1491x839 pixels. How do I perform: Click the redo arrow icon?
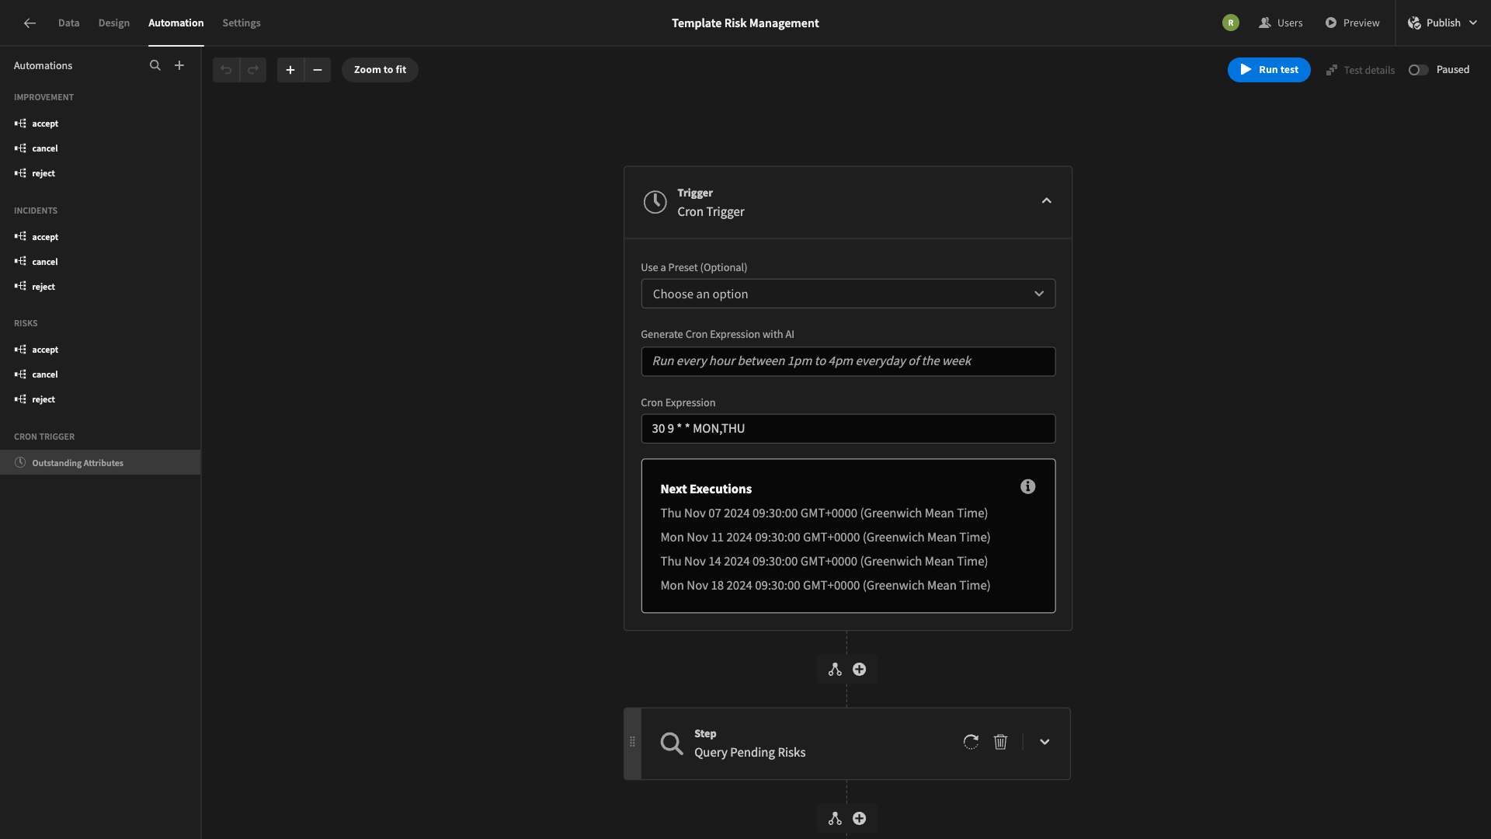tap(253, 70)
